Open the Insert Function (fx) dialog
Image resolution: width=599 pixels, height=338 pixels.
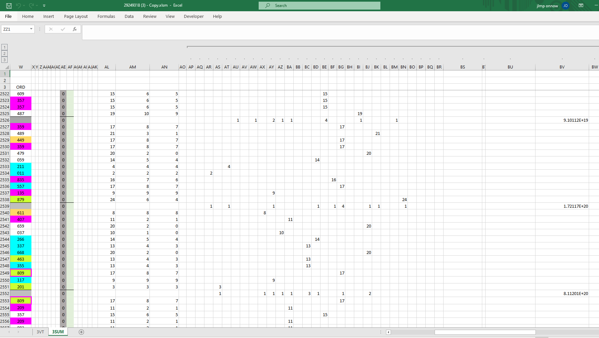[75, 29]
